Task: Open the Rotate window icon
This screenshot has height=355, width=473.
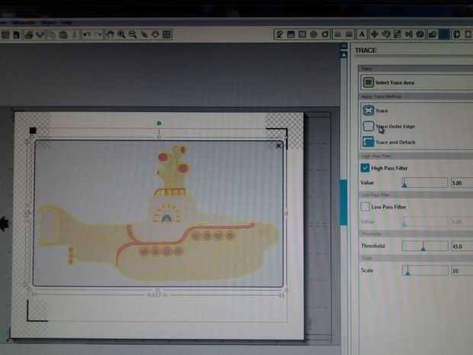Action: tap(386, 34)
